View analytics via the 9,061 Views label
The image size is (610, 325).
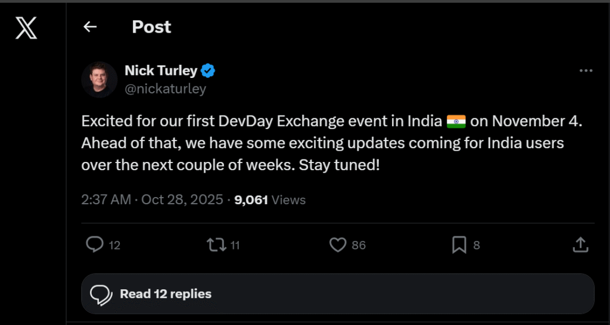click(270, 200)
